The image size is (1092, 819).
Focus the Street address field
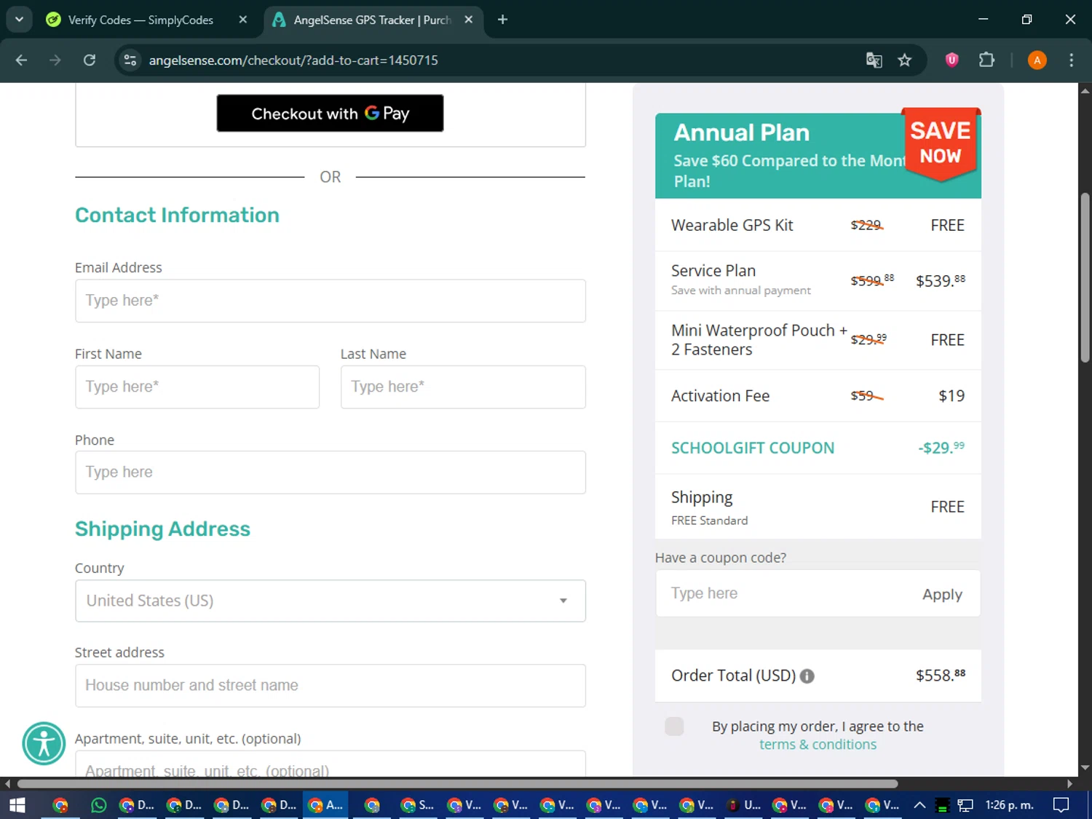point(331,686)
